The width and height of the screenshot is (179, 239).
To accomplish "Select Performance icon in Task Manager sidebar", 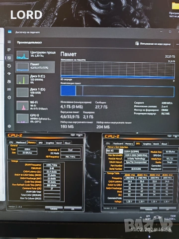I will coord(9,58).
